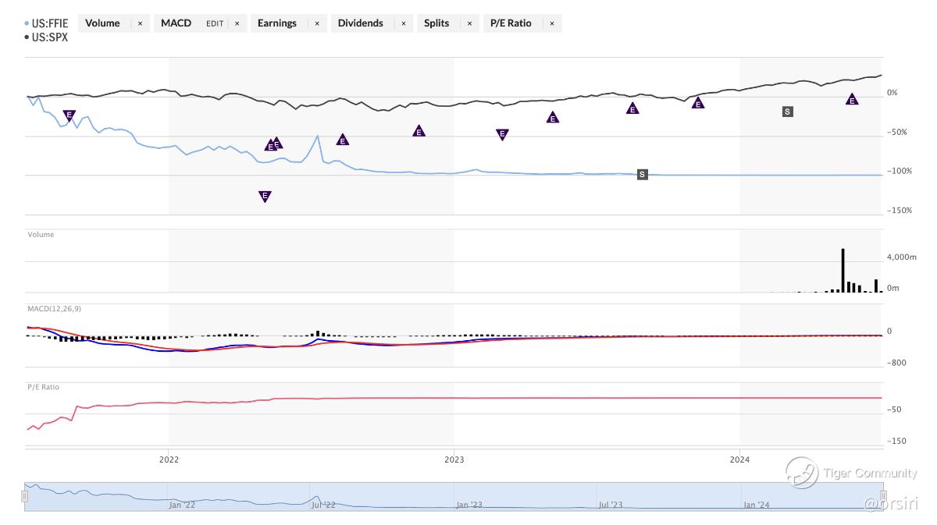Remove the Splits overlay with its ×
937x525 pixels.
pos(470,23)
